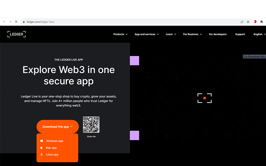Click the Ledger logo
The width and height of the screenshot is (266, 166).
[x=16, y=34]
